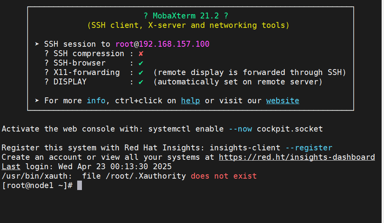Viewport: 384px width, 223px height.
Task: Click the MobaXterm 21.2 title text
Action: pyautogui.click(x=186, y=16)
